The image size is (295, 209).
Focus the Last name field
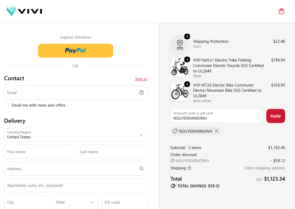[112, 152]
